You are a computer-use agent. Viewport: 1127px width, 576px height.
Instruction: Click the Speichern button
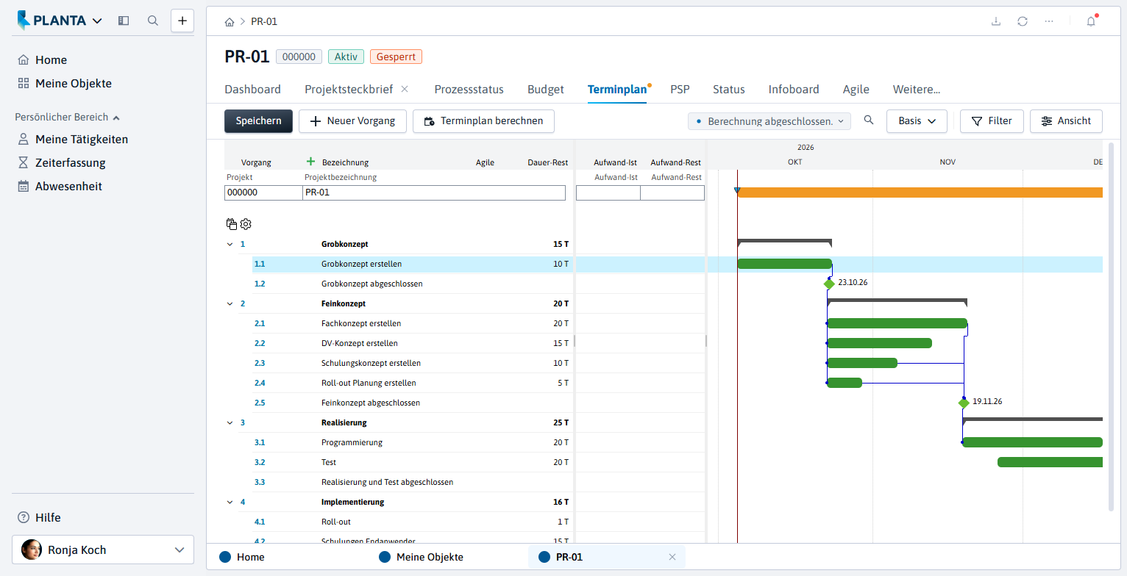(258, 121)
